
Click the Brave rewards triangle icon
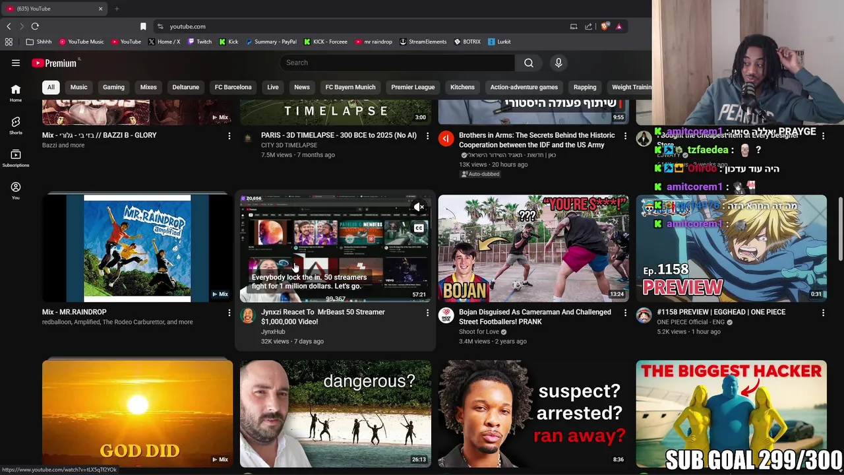click(x=618, y=26)
